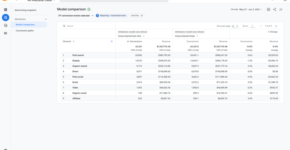The image size is (290, 150).
Task: Select the Organic social row
Action: pyautogui.click(x=171, y=93)
